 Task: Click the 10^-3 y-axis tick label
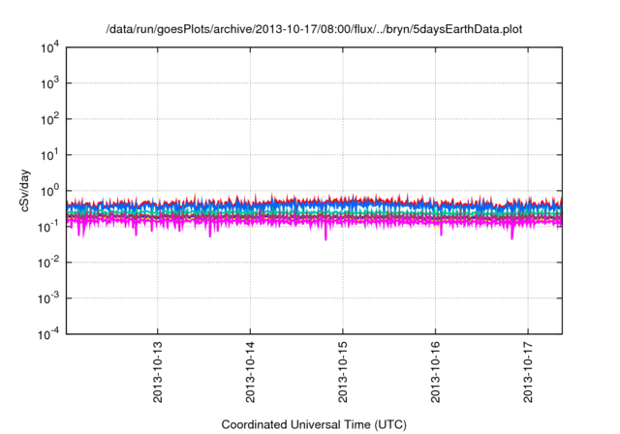pyautogui.click(x=48, y=298)
